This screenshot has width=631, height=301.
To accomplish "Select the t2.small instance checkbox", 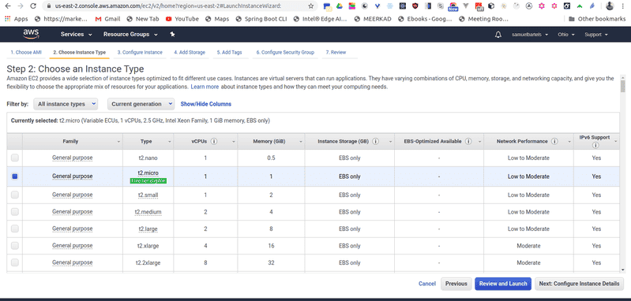I will 15,195.
